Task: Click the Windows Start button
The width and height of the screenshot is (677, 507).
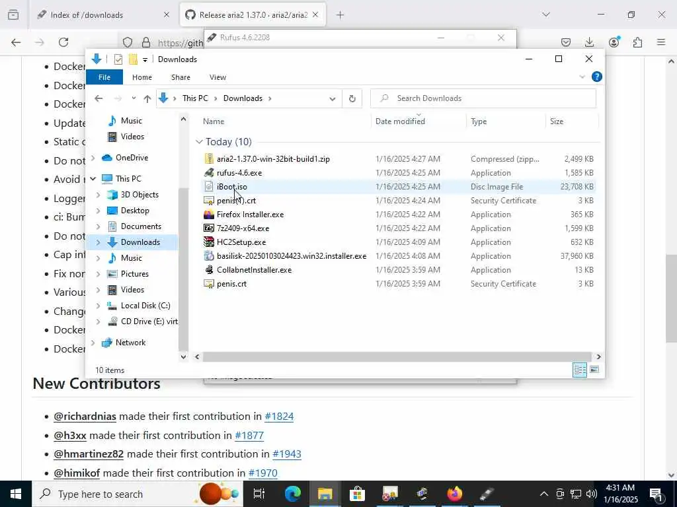Action: [16, 494]
